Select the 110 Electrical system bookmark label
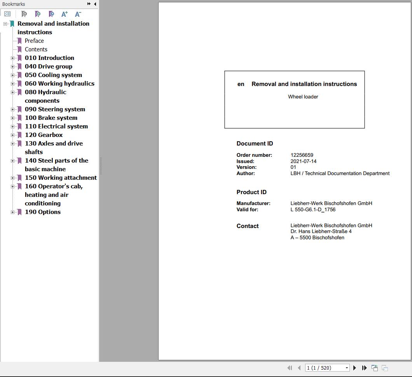 [x=56, y=126]
